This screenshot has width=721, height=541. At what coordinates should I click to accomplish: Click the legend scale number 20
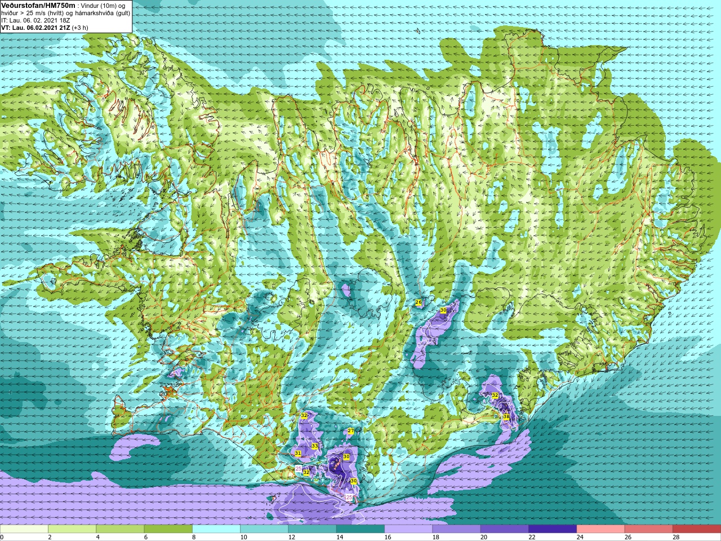[484, 537]
